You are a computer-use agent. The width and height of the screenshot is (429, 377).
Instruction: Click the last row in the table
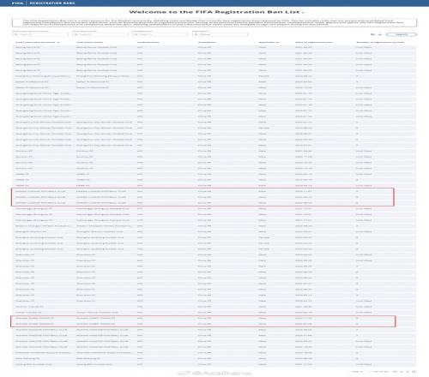(214, 364)
